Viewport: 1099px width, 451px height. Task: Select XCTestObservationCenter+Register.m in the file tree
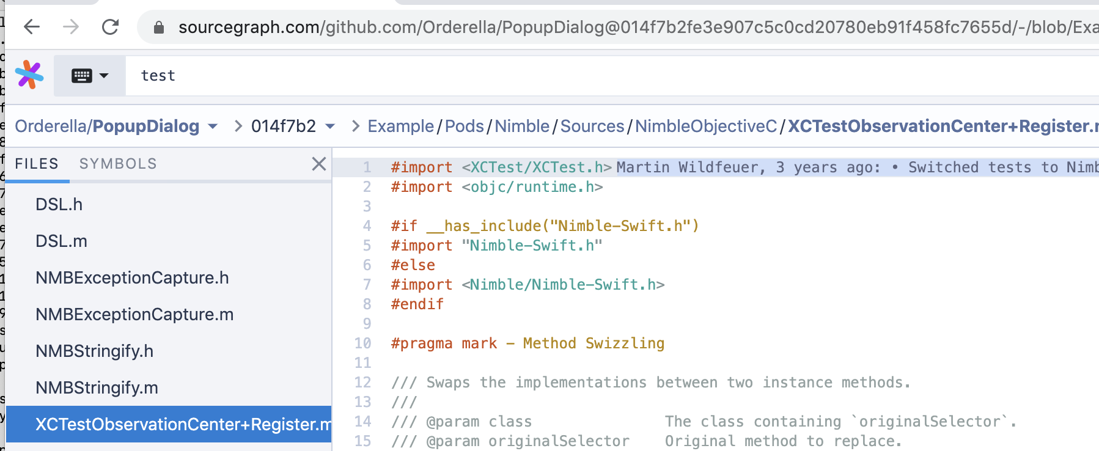coord(168,424)
